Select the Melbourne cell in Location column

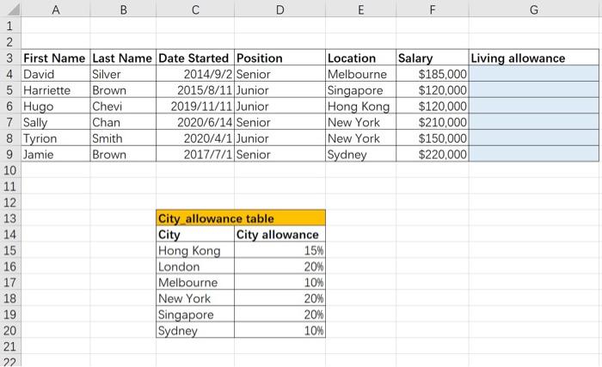361,74
